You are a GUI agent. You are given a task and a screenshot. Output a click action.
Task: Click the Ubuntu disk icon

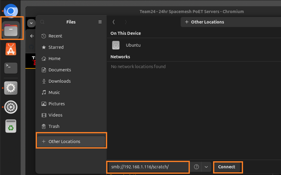pos(116,45)
